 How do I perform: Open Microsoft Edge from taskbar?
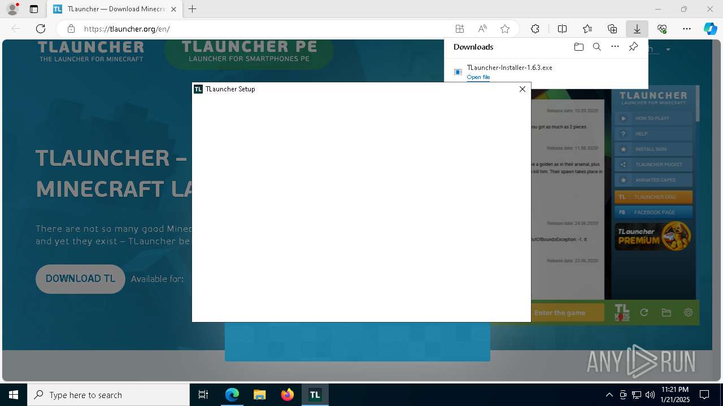click(x=232, y=395)
